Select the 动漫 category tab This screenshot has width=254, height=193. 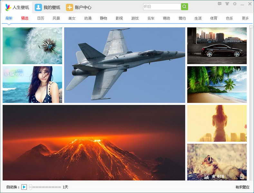point(88,18)
